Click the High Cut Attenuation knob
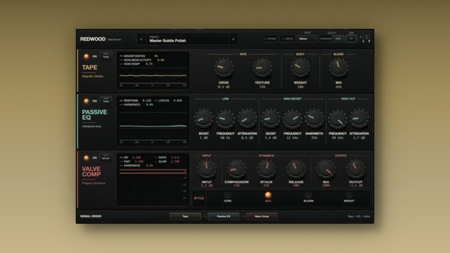Screen dimensions: 450x253 coord(359,118)
